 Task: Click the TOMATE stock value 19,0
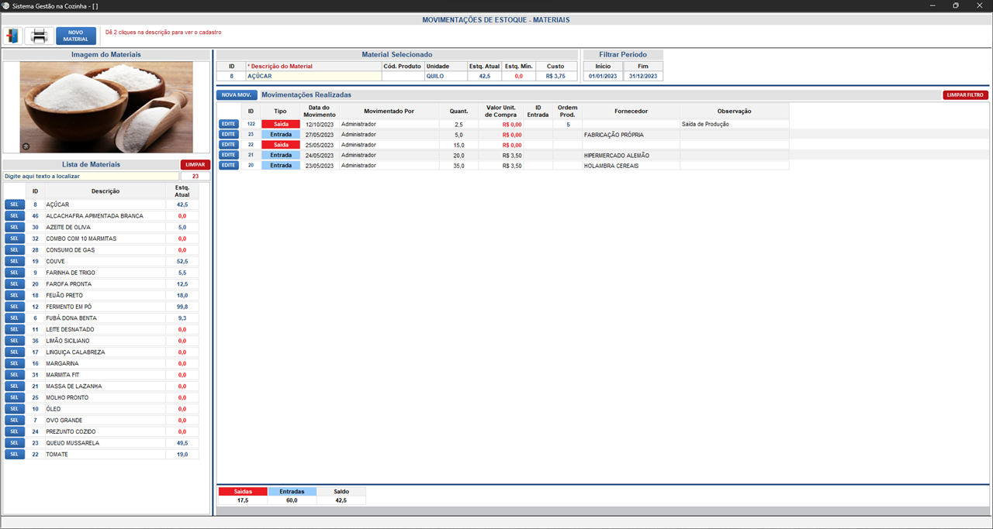pyautogui.click(x=182, y=455)
